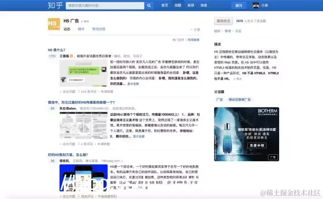Switch to the 精华 tab
Viewport: 323px width, 199px height.
81,29
